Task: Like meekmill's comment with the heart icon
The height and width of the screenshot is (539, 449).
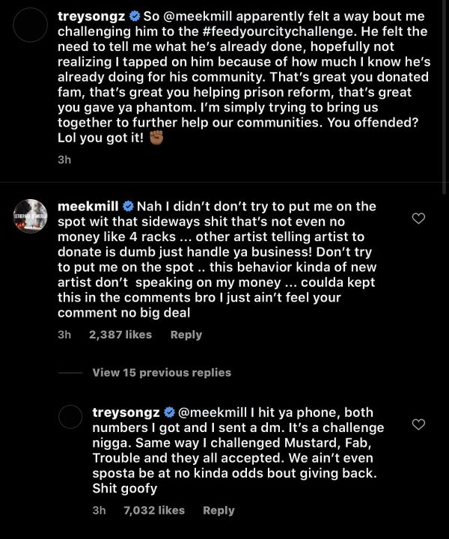Action: pos(419,219)
